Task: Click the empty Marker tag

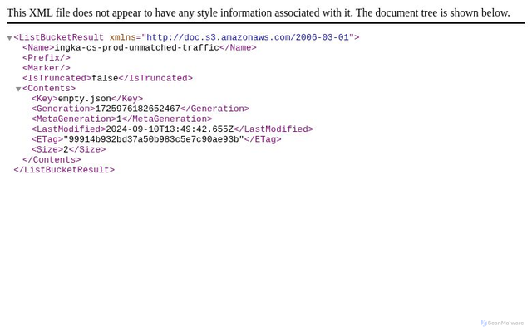Action: click(47, 68)
